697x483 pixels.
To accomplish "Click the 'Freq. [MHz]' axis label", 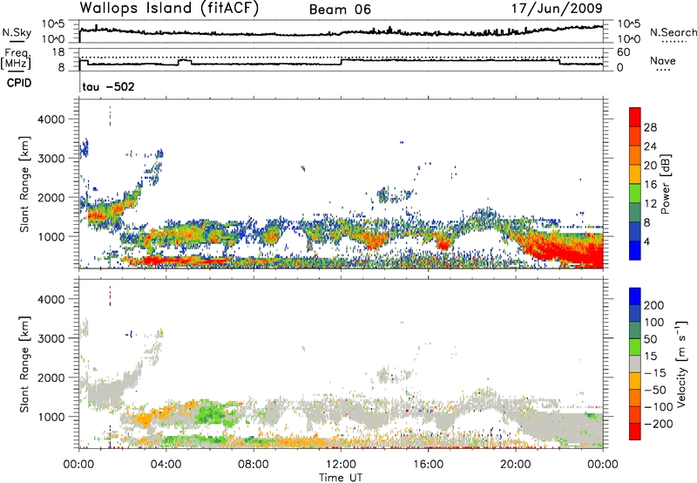I will [x=16, y=58].
